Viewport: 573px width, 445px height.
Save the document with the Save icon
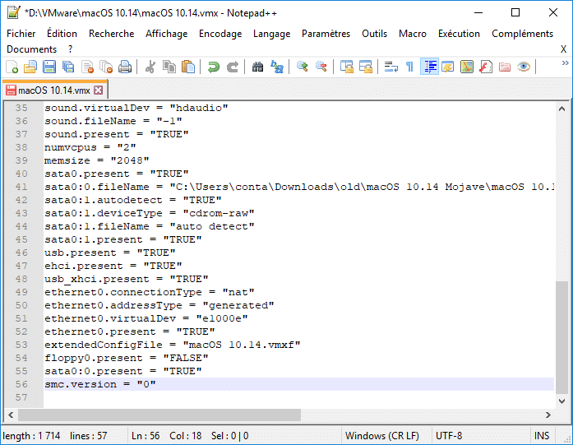(x=49, y=67)
